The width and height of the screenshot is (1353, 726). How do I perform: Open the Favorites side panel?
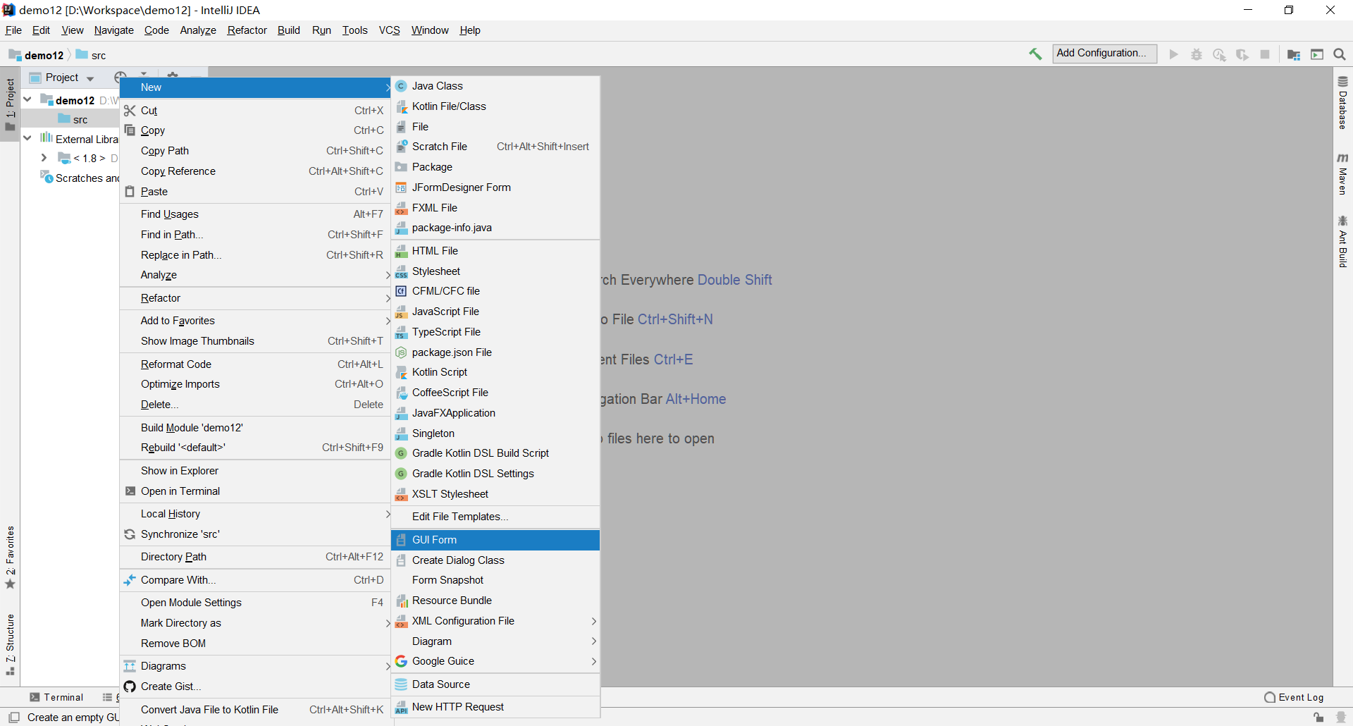pyautogui.click(x=10, y=557)
